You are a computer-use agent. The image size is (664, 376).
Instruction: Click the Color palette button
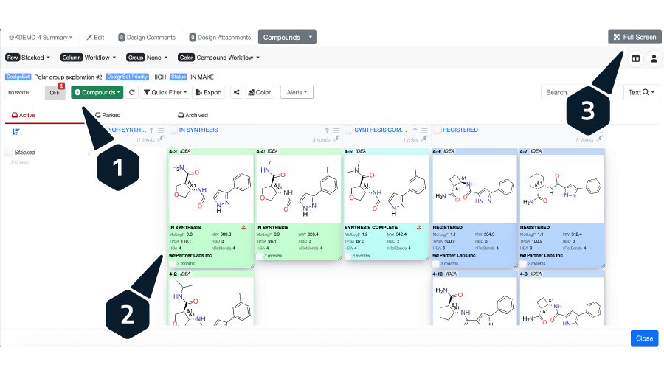tap(260, 92)
